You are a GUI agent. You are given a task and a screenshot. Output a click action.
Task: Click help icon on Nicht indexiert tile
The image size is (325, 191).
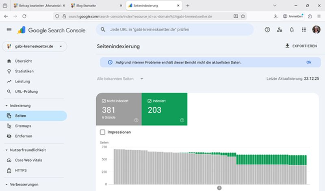tap(136, 120)
